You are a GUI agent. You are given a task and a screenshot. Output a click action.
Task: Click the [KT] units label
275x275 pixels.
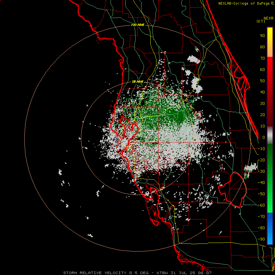(x=261, y=21)
